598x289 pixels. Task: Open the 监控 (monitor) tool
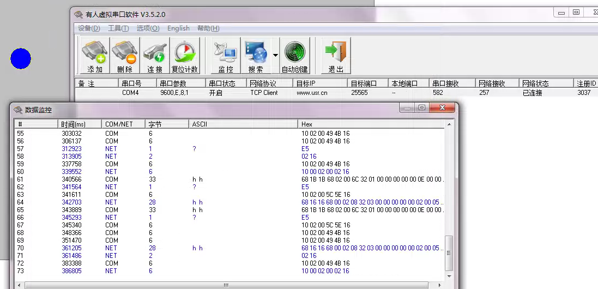click(225, 56)
